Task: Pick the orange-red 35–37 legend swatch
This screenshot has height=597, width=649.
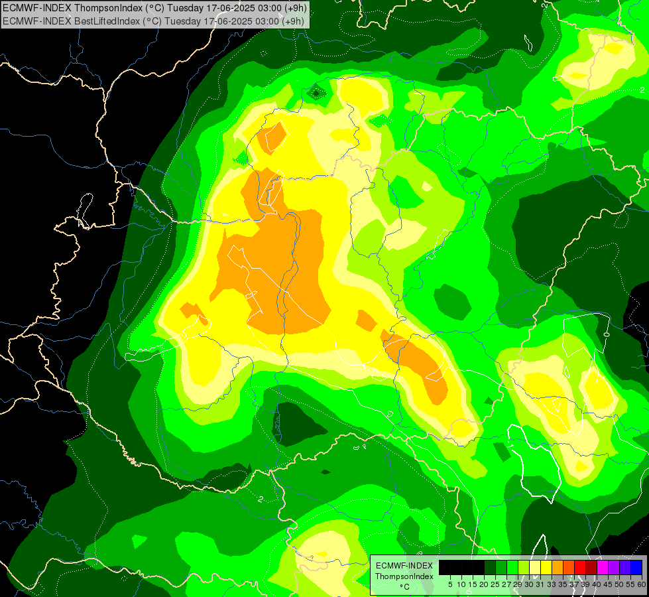Action: [x=569, y=567]
